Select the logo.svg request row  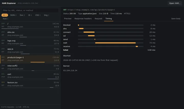pyautogui.click(x=30, y=43)
